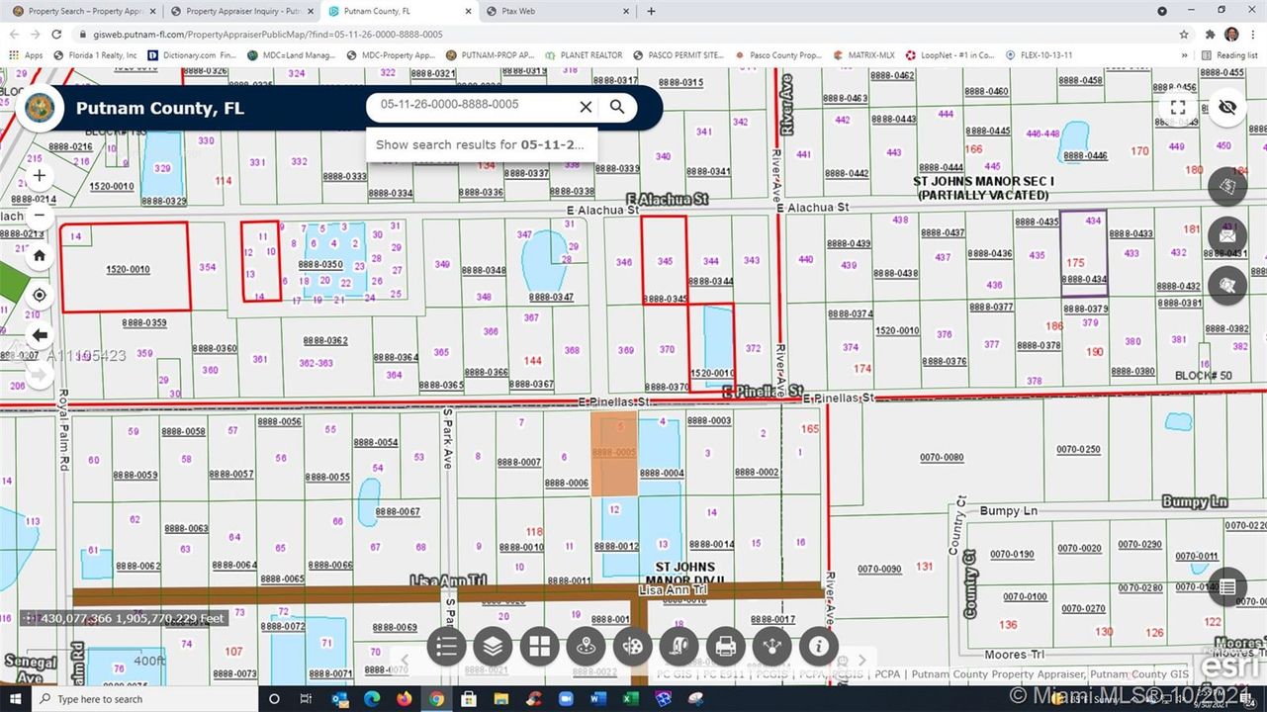Reload the page
The height and width of the screenshot is (712, 1267).
pos(57,34)
